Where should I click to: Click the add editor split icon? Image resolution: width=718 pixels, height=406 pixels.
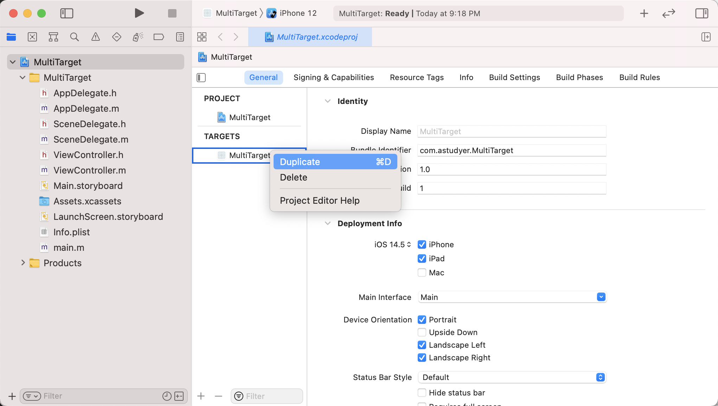tap(706, 37)
